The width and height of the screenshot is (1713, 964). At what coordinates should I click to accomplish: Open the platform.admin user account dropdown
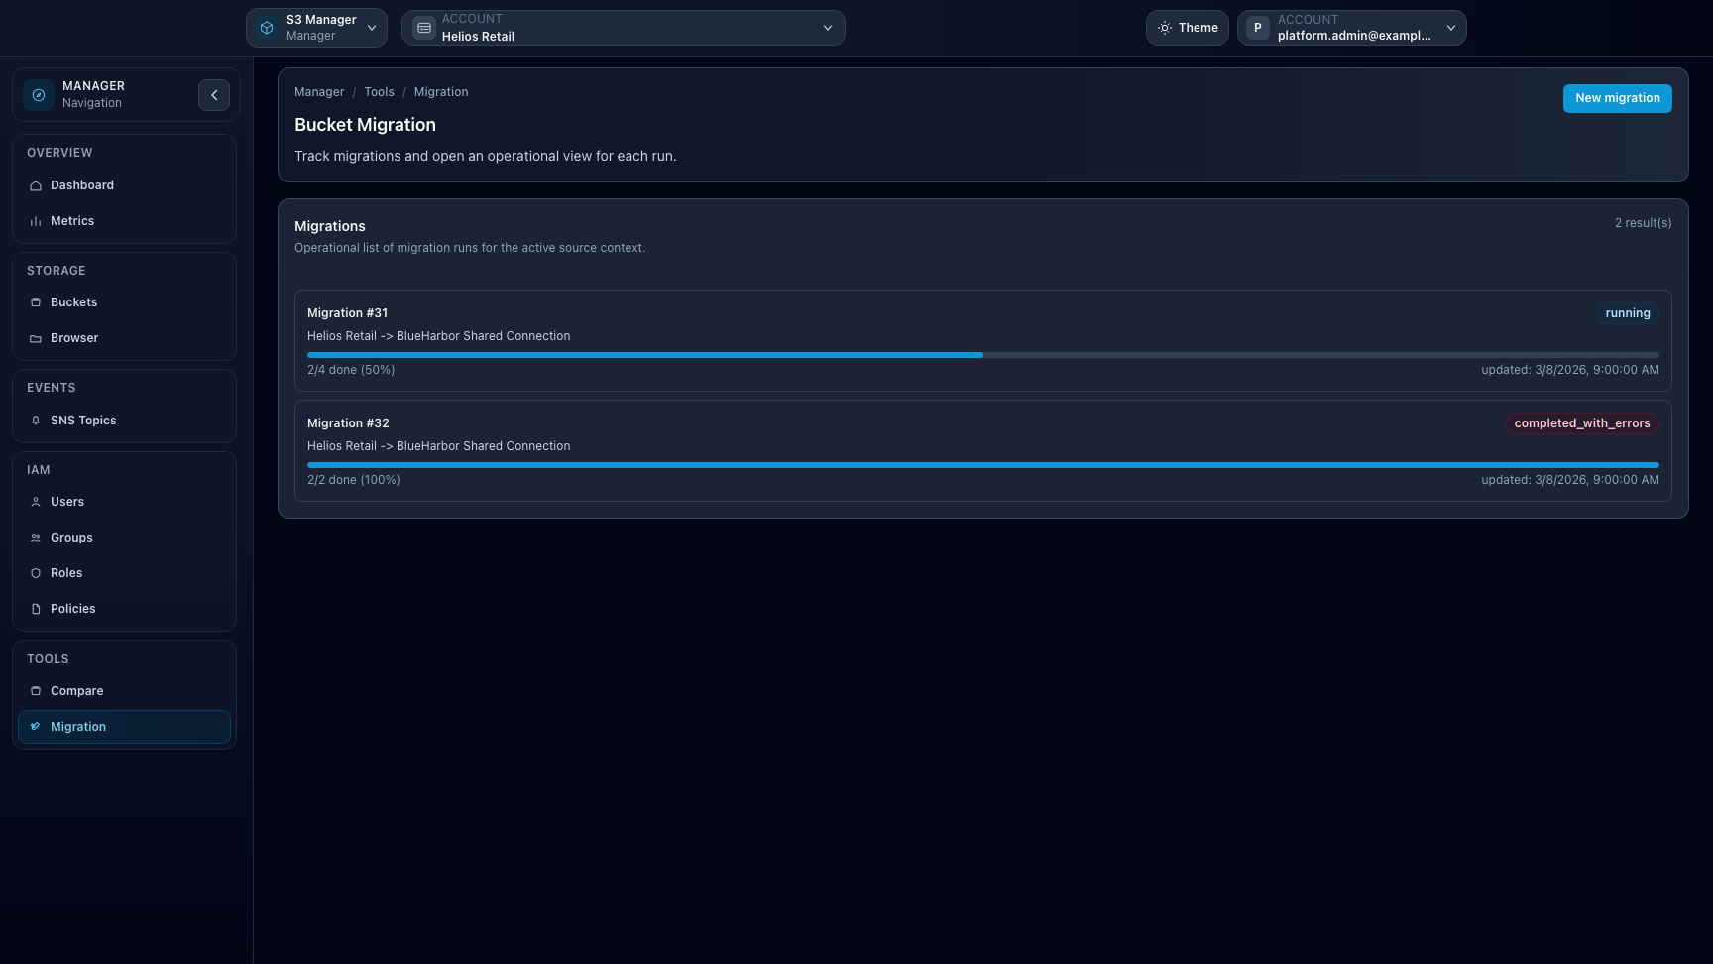coord(1351,27)
